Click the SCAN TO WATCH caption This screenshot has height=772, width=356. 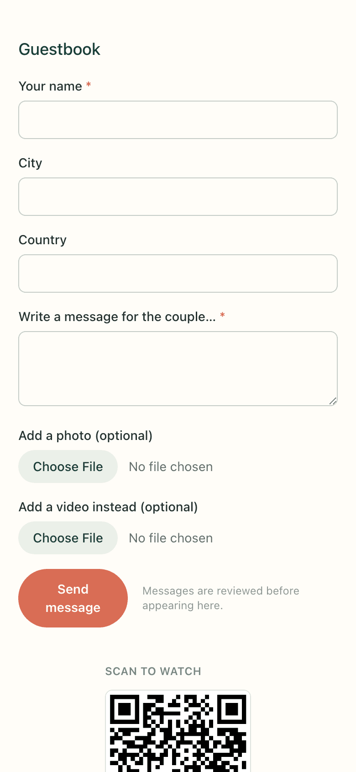click(153, 671)
